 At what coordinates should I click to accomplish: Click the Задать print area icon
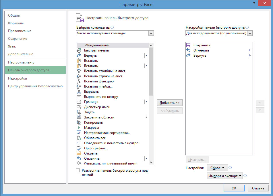79,112
